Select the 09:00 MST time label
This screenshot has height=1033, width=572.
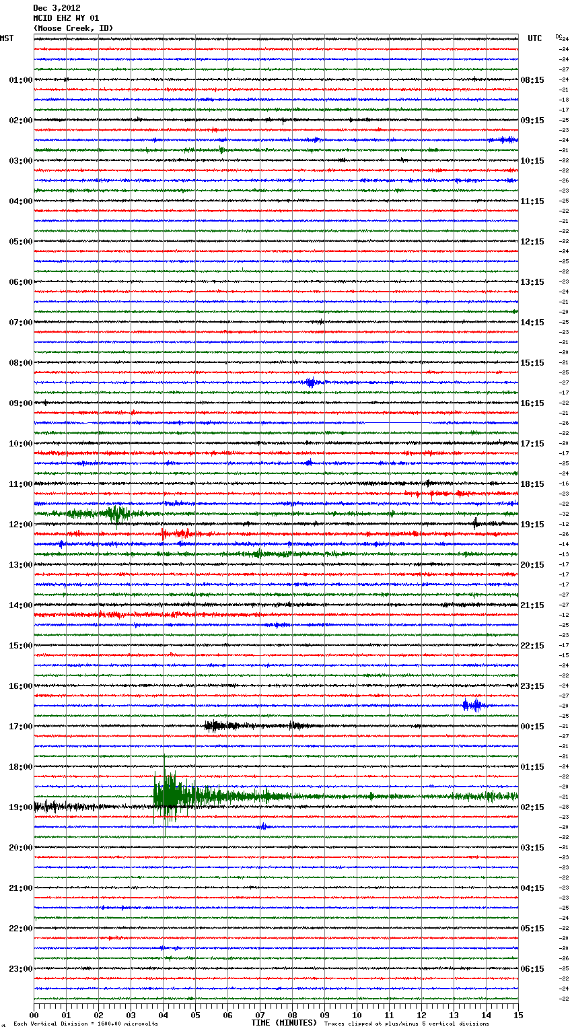pos(20,403)
